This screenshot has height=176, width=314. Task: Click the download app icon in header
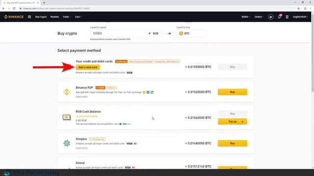coord(287,17)
